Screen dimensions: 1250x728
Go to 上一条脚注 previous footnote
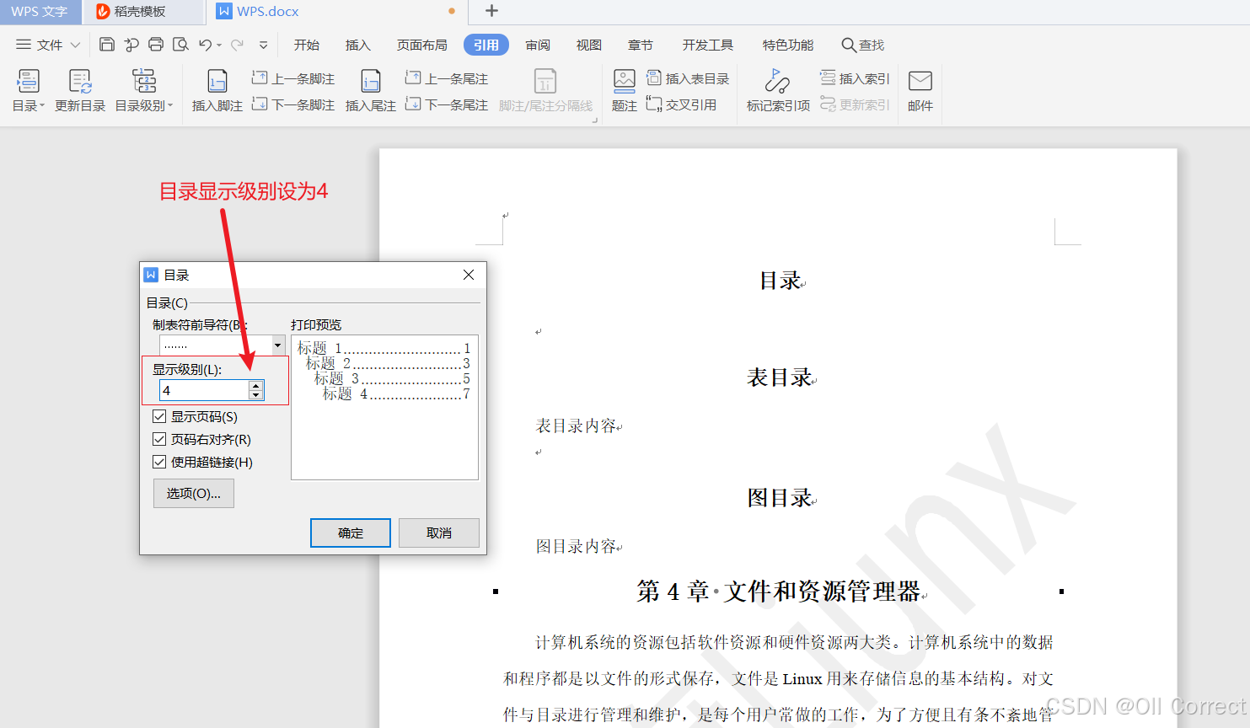tap(293, 78)
